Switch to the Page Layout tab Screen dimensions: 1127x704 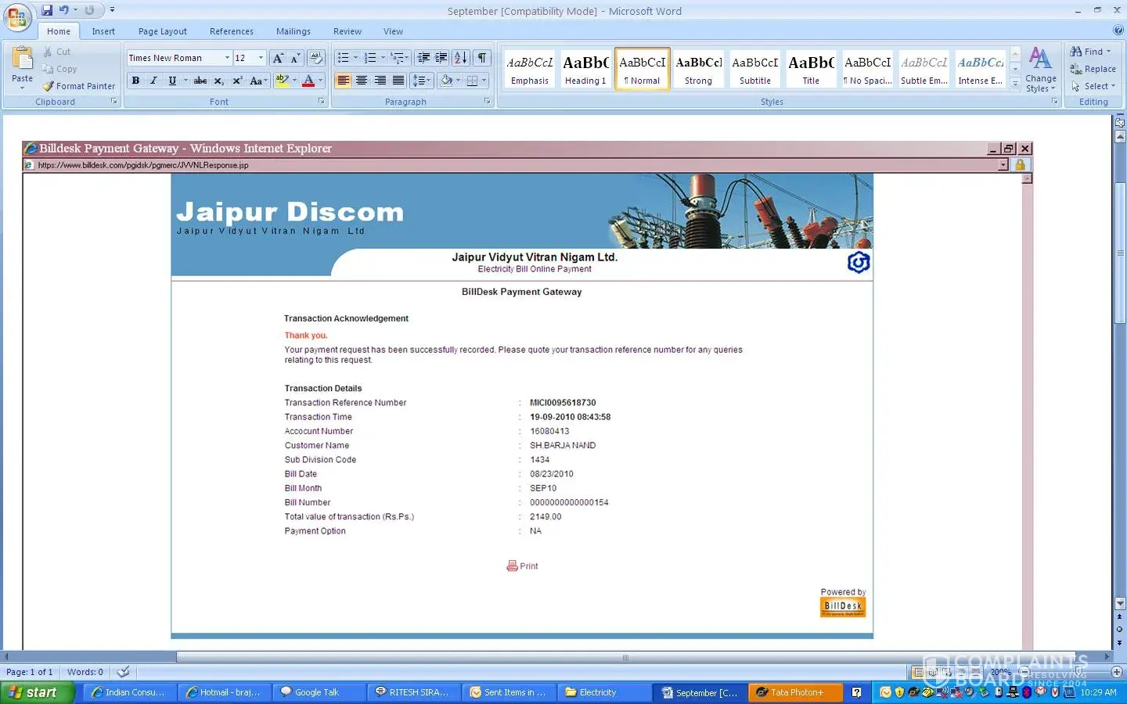[x=162, y=31]
